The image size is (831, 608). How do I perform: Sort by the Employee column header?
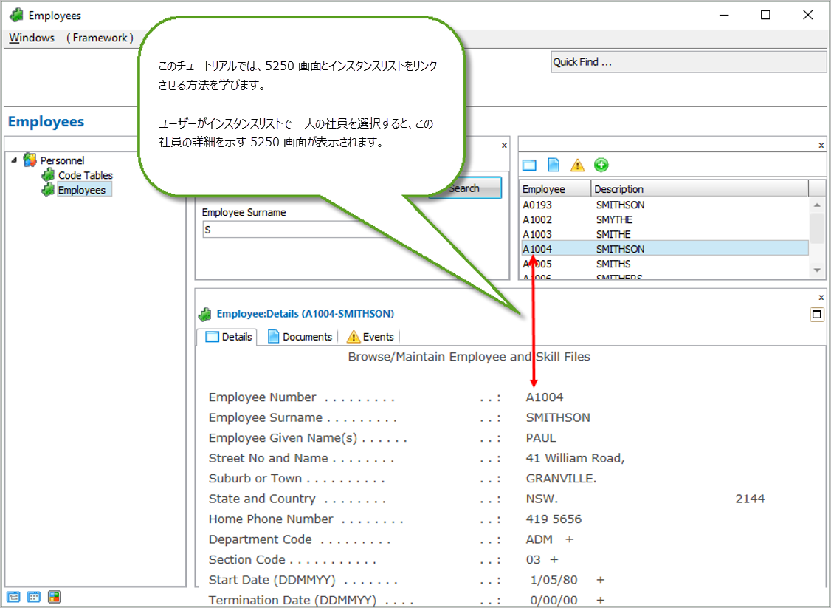[555, 189]
